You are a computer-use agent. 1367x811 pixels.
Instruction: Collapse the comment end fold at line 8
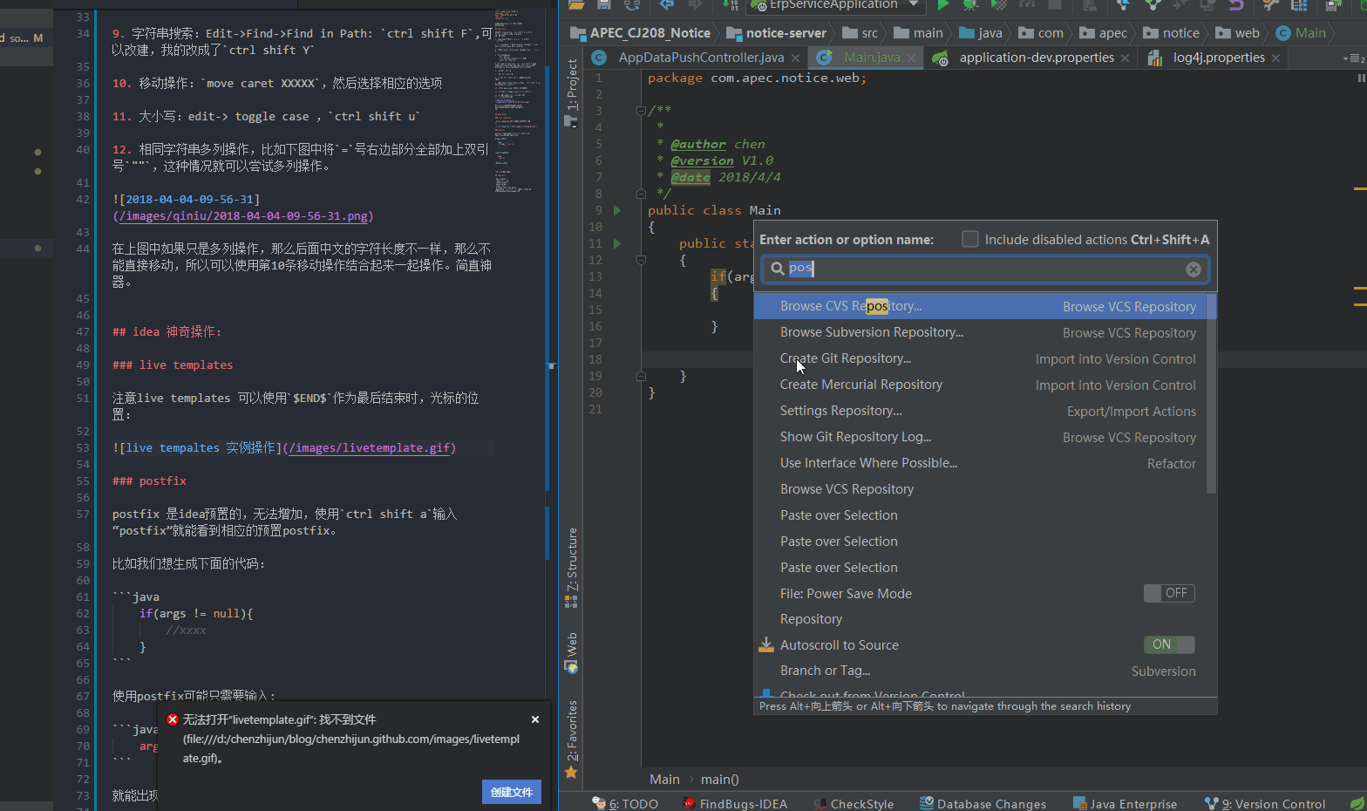pos(641,194)
